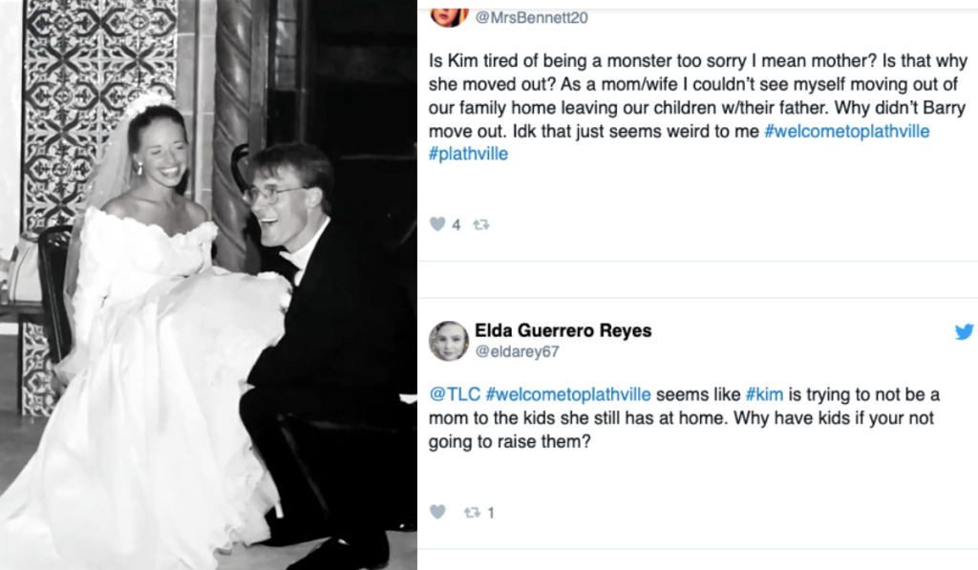Open the #plathville hashtag link
The width and height of the screenshot is (978, 570).
(x=469, y=154)
